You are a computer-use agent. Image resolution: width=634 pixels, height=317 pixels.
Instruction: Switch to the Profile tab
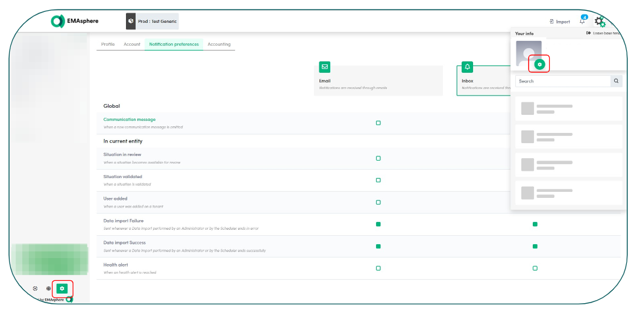coord(108,45)
